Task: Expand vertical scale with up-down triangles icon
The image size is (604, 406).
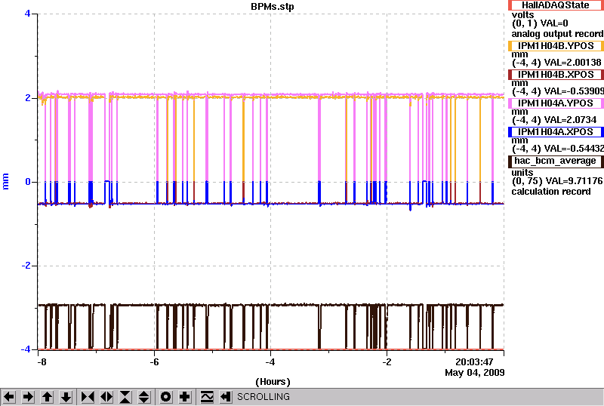Action: [144, 397]
